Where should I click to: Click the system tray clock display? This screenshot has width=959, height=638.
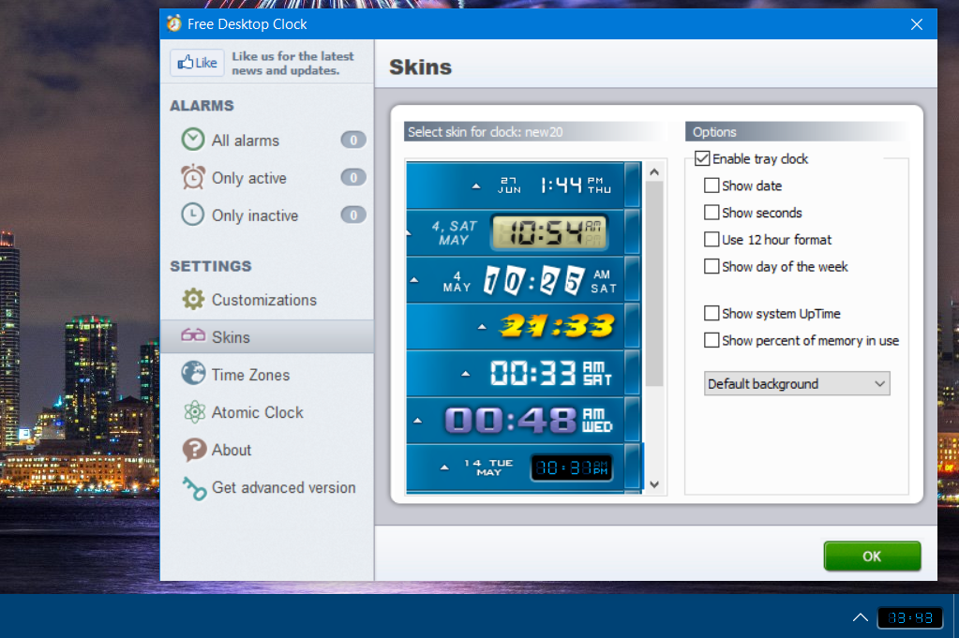click(908, 617)
